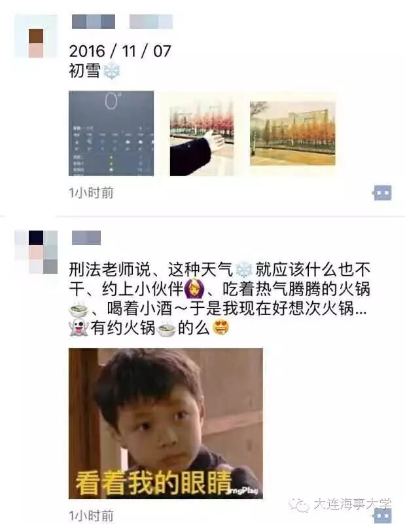Open comment menu on hotpot post
This screenshot has height=524, width=405.
pos(382,515)
